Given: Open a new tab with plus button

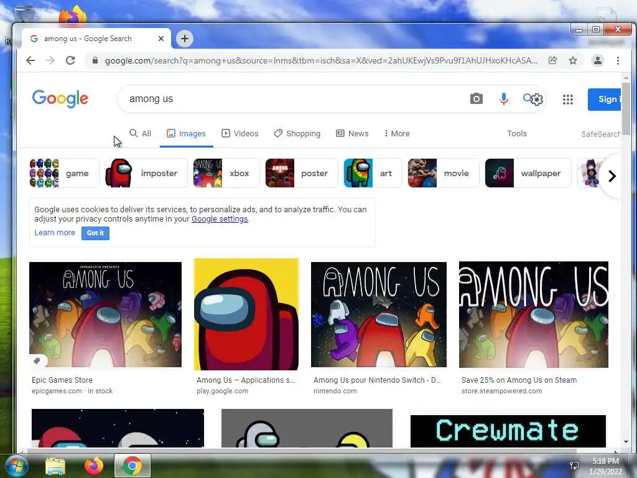Looking at the screenshot, I should click(x=185, y=39).
